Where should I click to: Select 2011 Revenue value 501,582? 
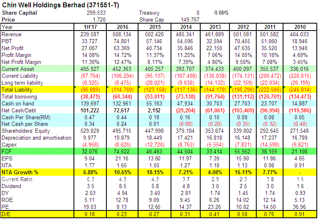[x=269, y=34]
